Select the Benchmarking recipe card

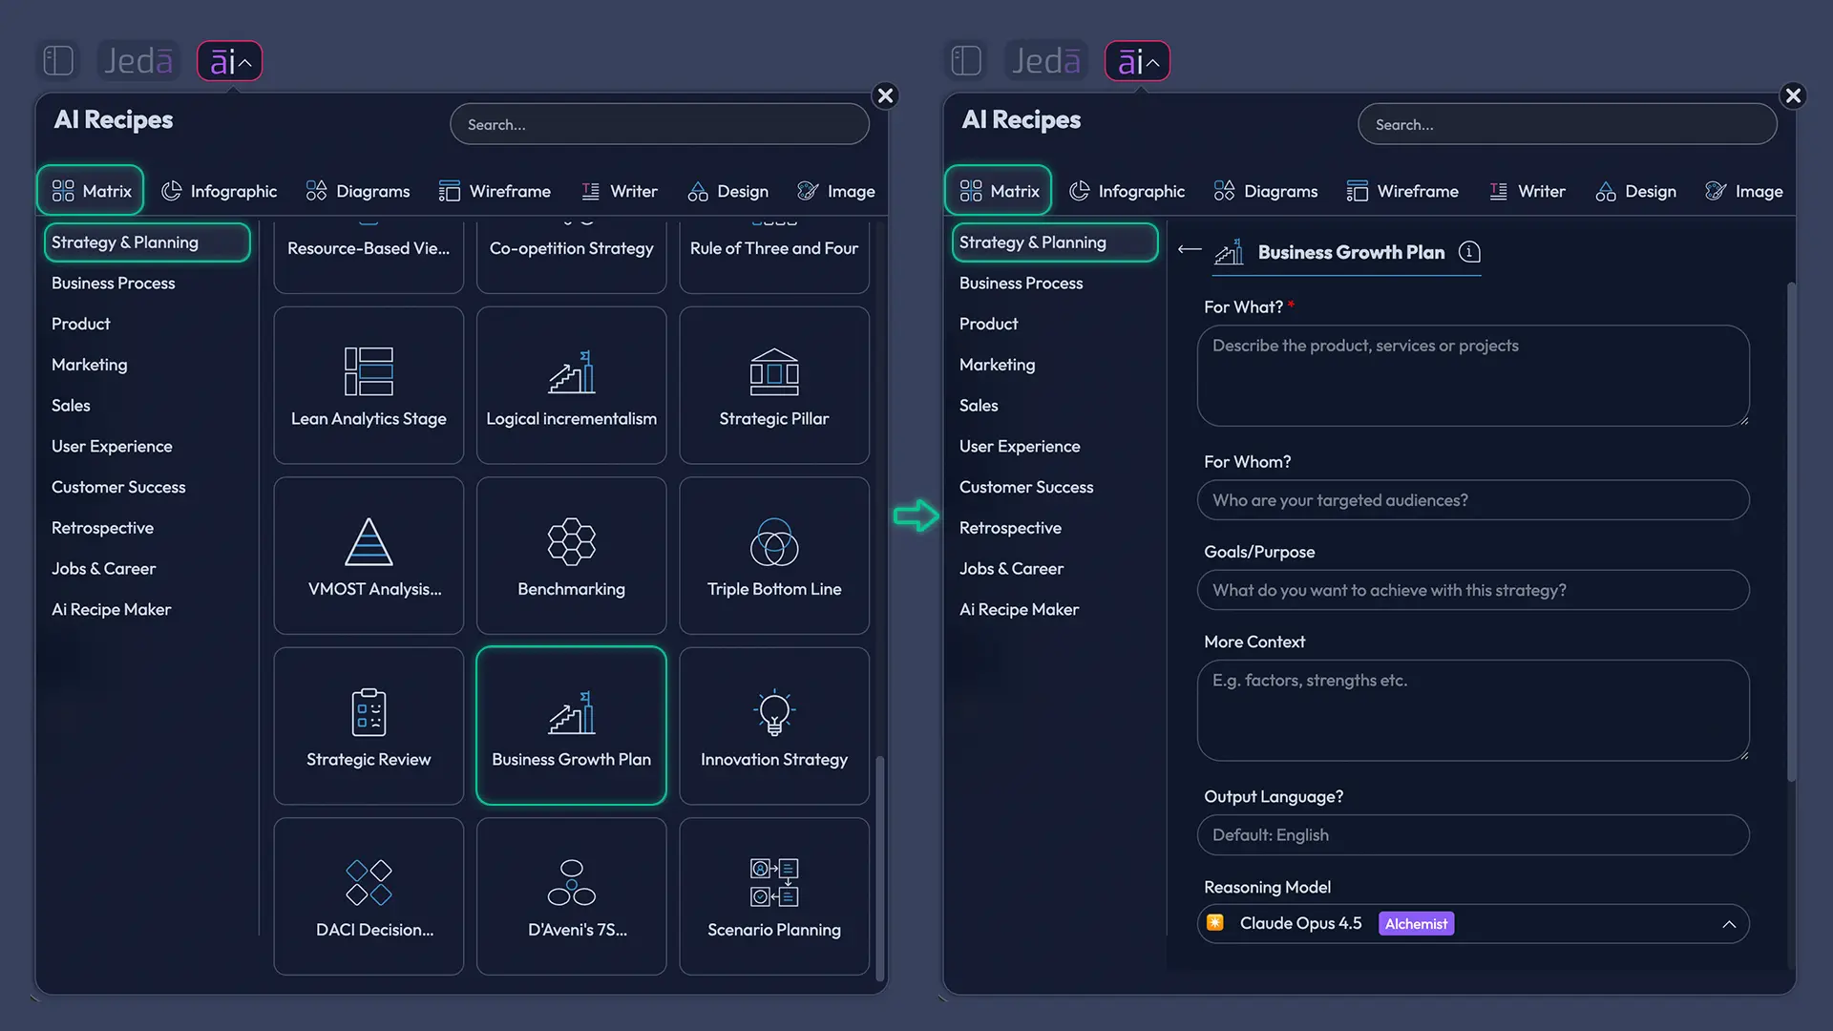pos(571,556)
